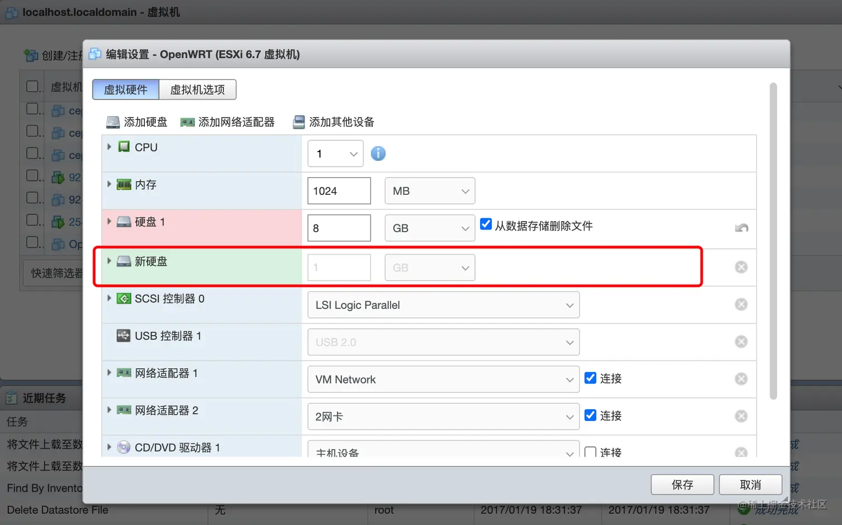Toggle 连接 checkbox for 网络适配器 1
Screen dimensions: 842x525
[590, 377]
